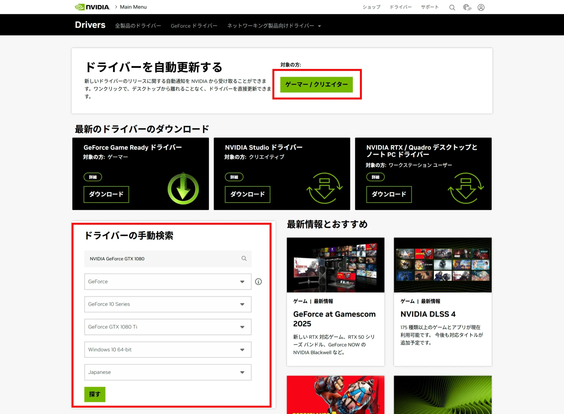
Task: Expand ネットワーキング製品向けドライバー dropdown menu
Action: pos(274,26)
